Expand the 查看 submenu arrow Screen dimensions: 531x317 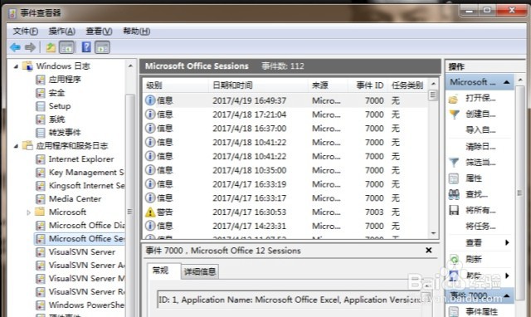pos(507,242)
